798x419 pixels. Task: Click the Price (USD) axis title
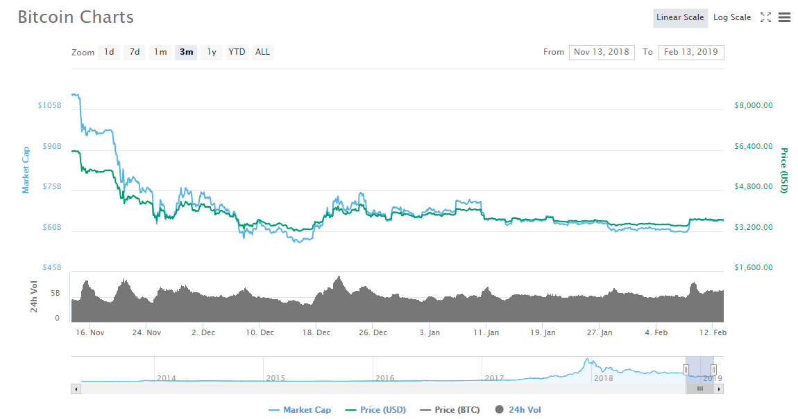coord(784,170)
